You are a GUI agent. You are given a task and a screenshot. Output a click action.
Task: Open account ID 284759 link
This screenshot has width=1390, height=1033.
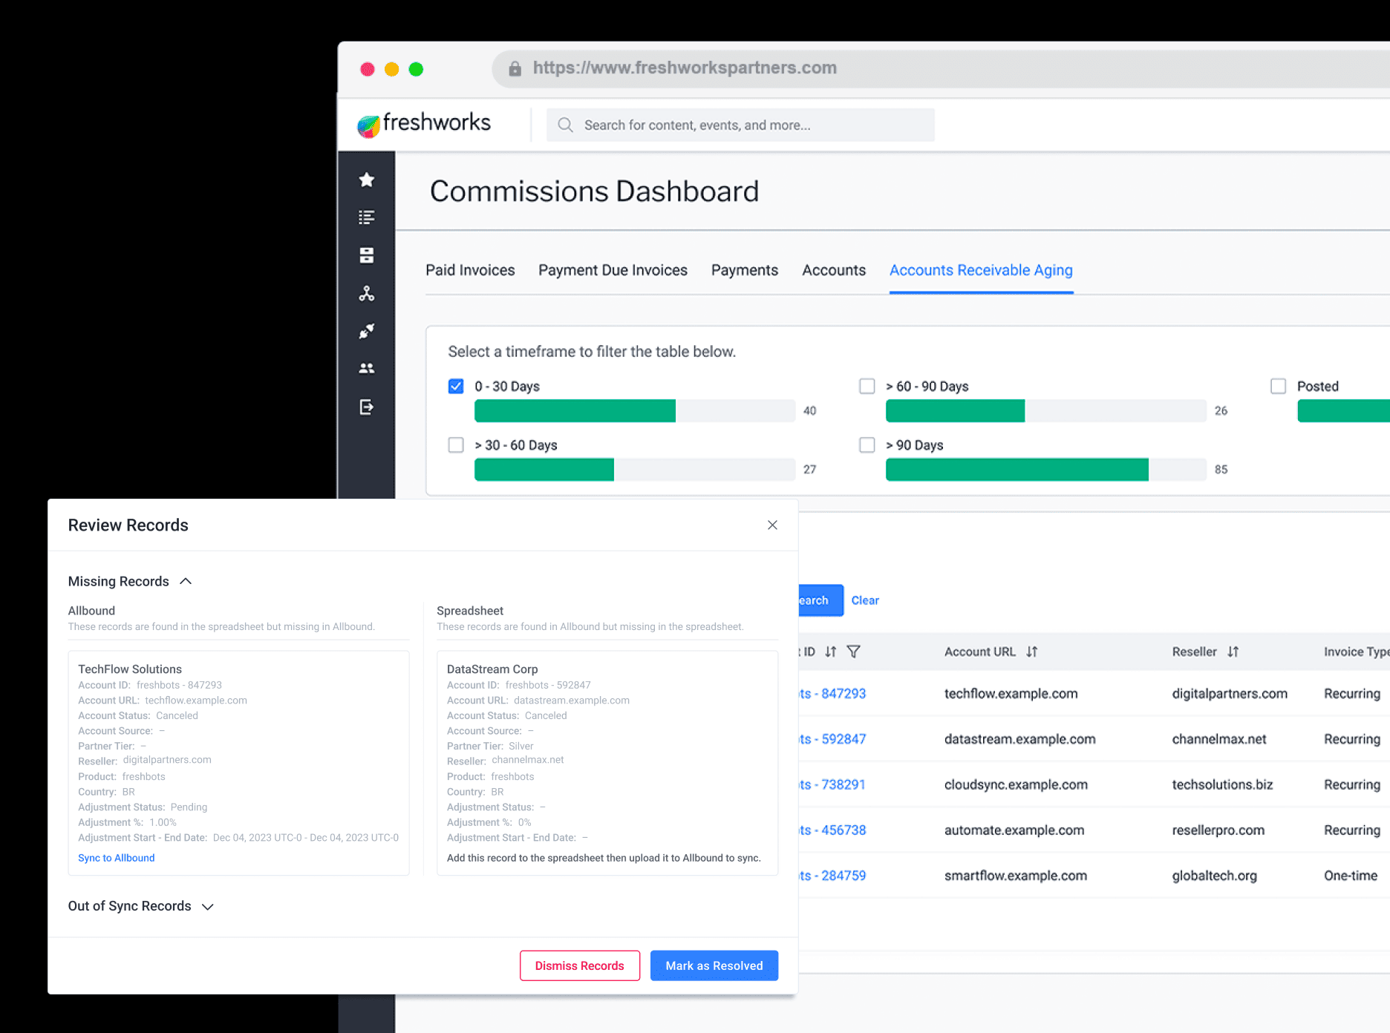[832, 876]
